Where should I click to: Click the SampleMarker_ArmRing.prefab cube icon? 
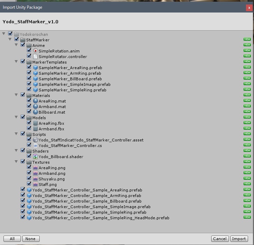coord(35,73)
